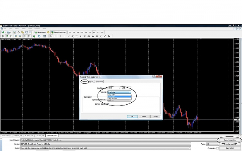242x151 pixels.
Task: Toggle the Auto Scroll chart icon
Action: tap(25, 36)
